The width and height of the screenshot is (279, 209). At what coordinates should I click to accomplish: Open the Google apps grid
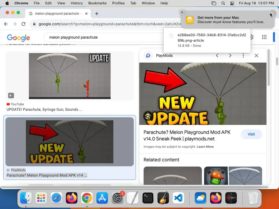point(264,37)
